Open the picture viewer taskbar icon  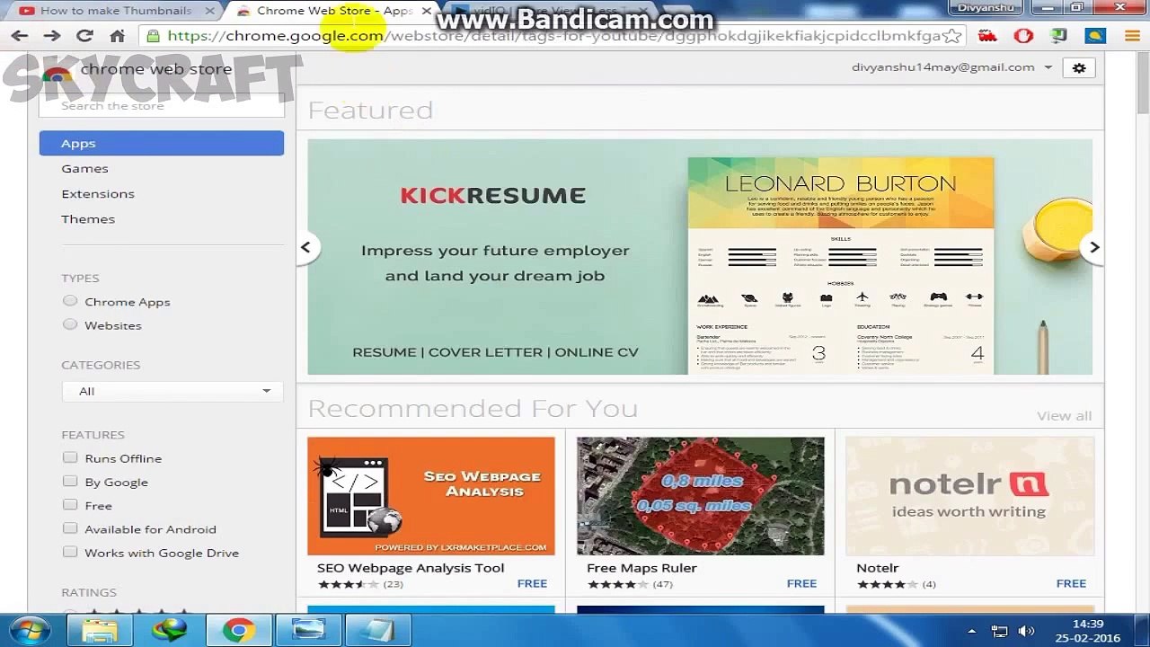coord(307,630)
